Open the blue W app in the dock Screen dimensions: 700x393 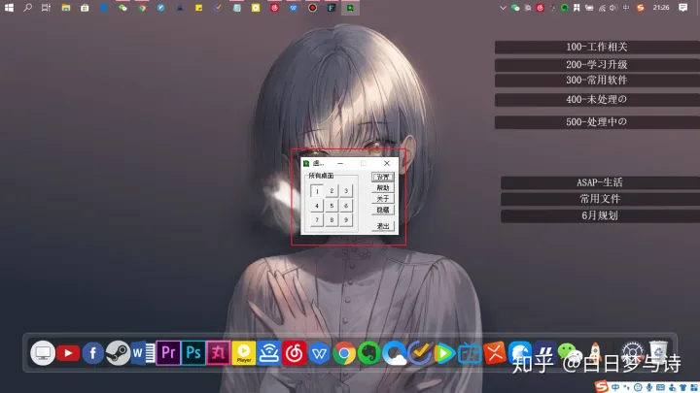tap(319, 353)
